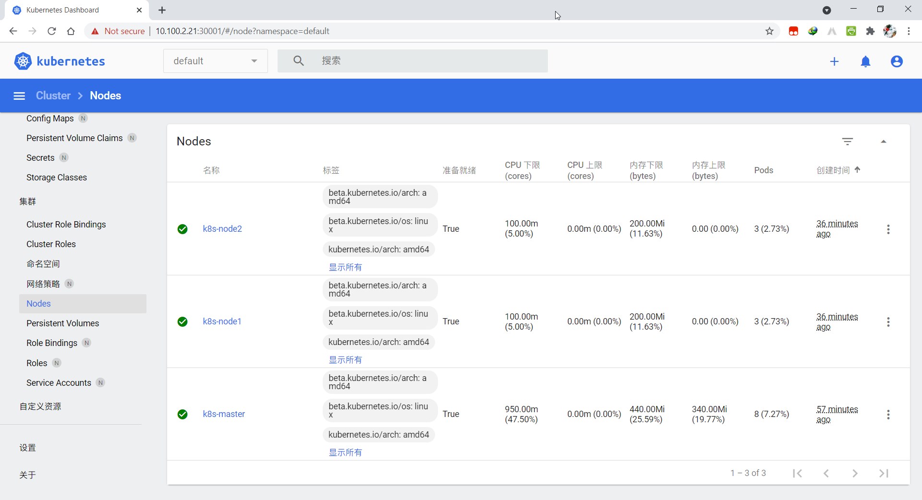Open actions menu for k8s-node1

pyautogui.click(x=888, y=322)
